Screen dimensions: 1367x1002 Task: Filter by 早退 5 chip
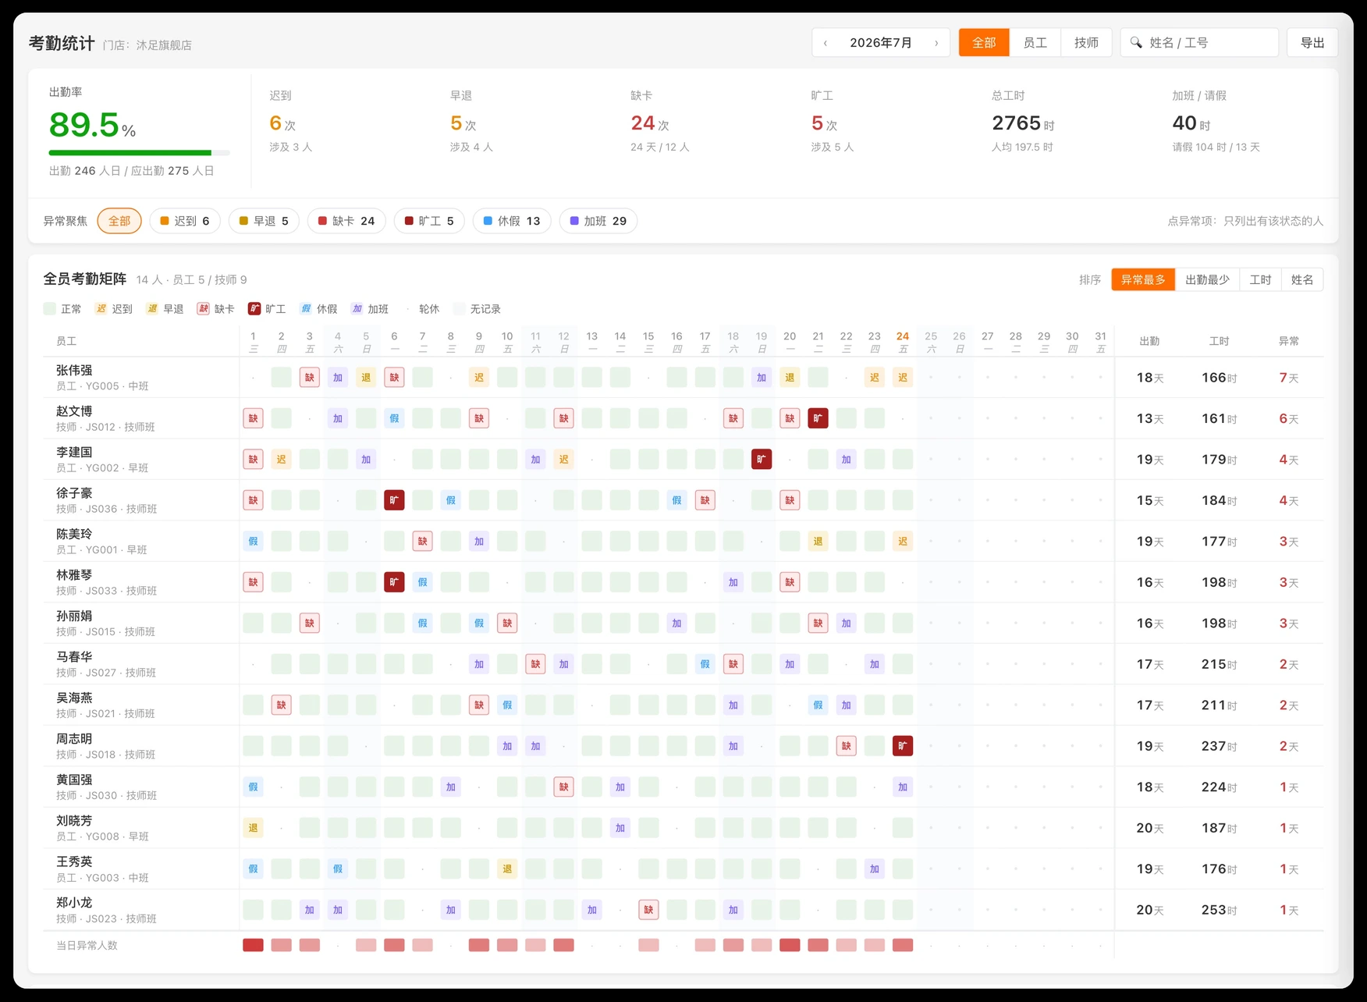(x=264, y=221)
